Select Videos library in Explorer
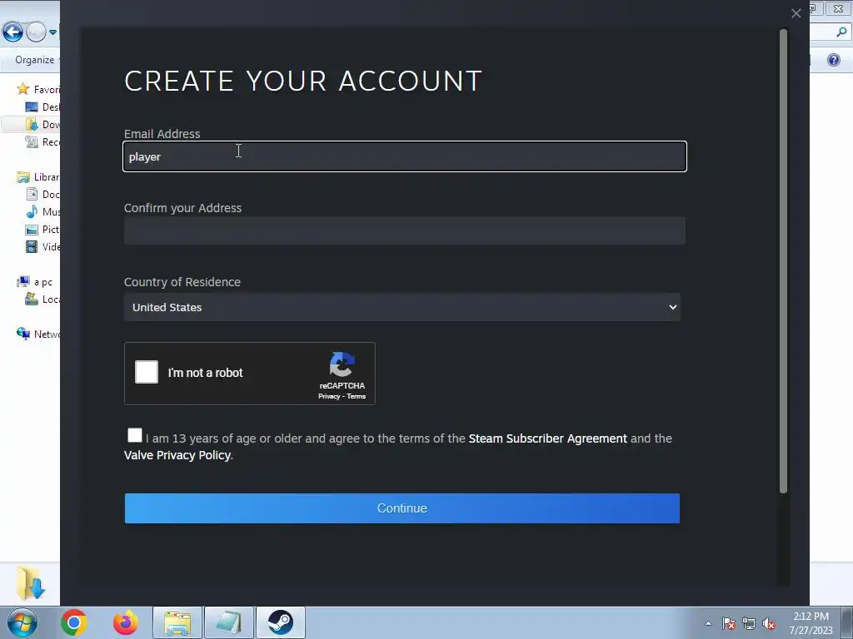This screenshot has width=853, height=639. (x=42, y=246)
